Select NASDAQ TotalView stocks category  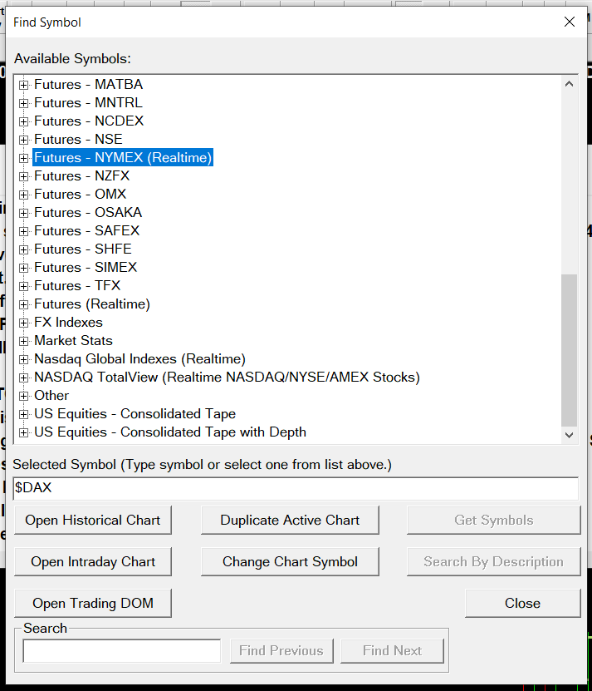point(228,378)
